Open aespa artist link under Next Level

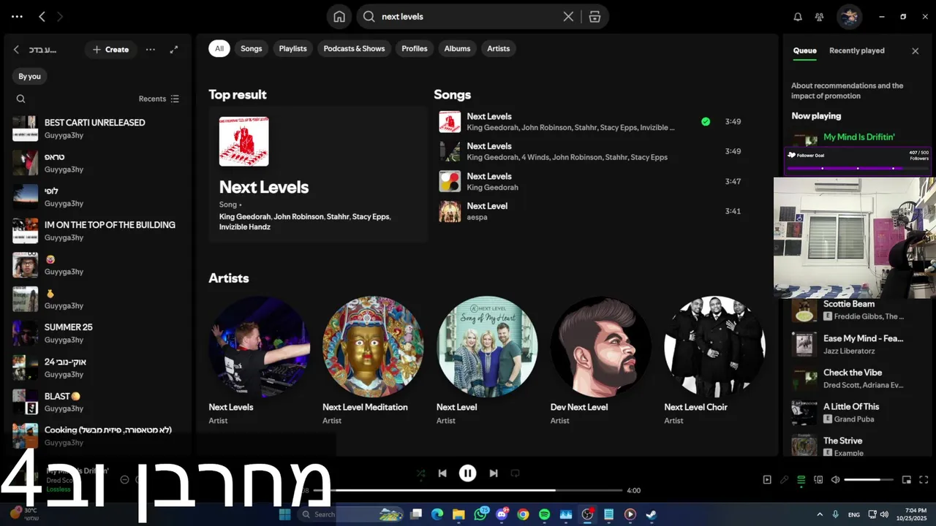pos(477,217)
